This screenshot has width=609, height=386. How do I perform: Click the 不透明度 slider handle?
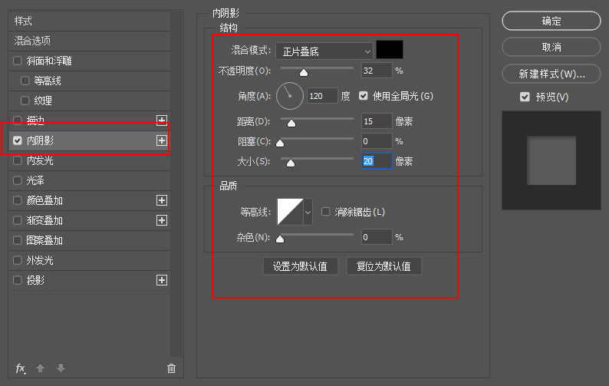tap(304, 73)
